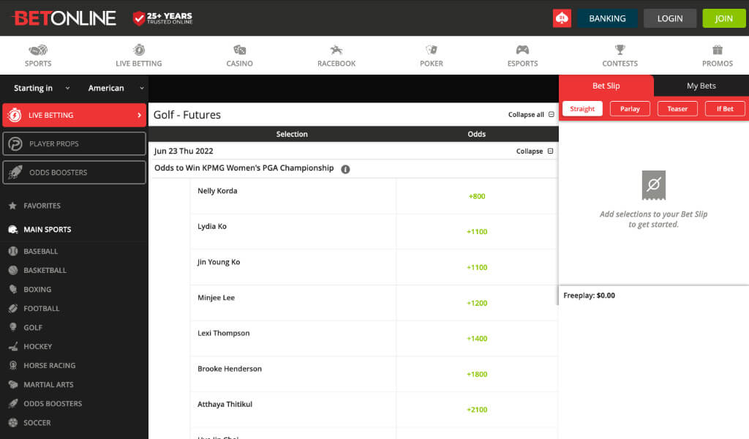Select Lexi Thompson +1400 odds

point(477,339)
